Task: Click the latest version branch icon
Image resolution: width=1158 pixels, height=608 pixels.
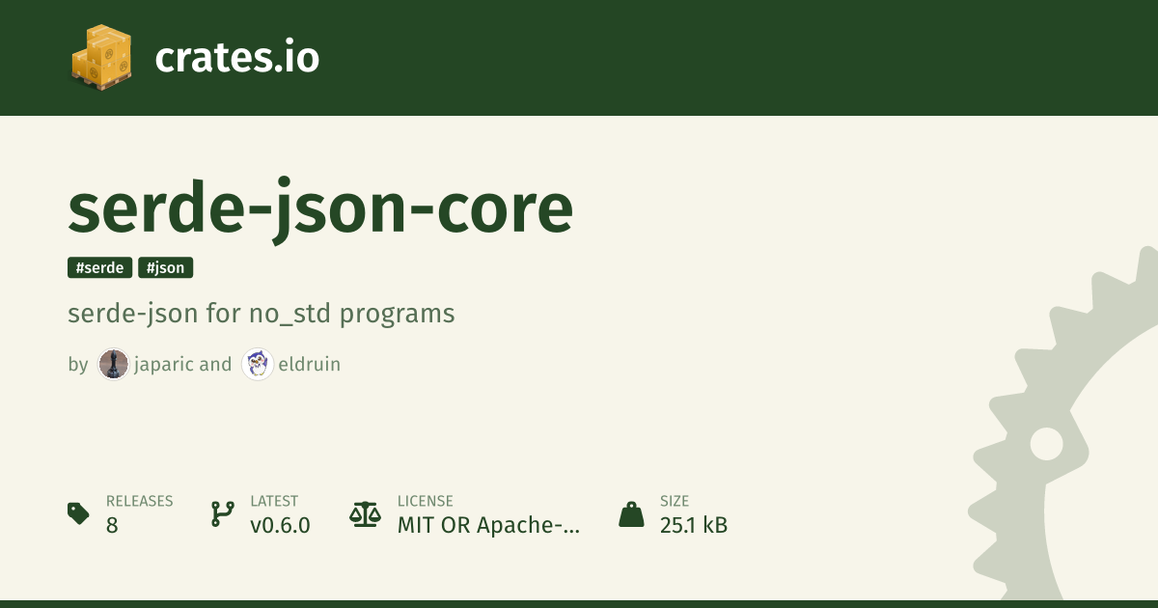Action: pyautogui.click(x=222, y=513)
